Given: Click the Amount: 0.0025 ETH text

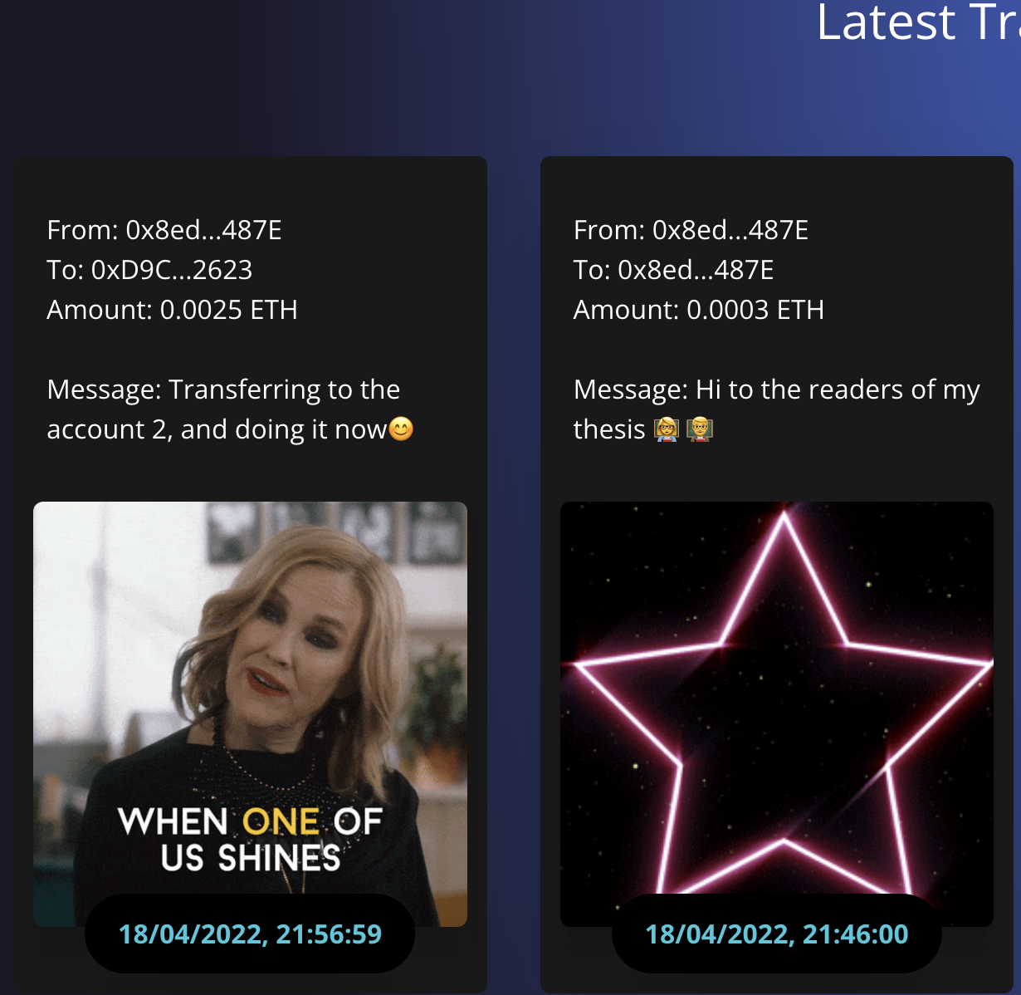Looking at the screenshot, I should [x=172, y=310].
